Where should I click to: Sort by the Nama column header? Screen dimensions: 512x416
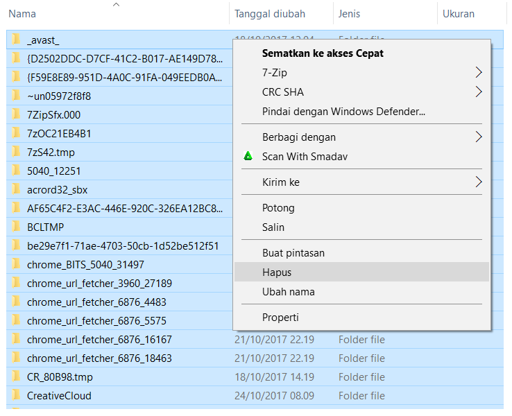[22, 14]
